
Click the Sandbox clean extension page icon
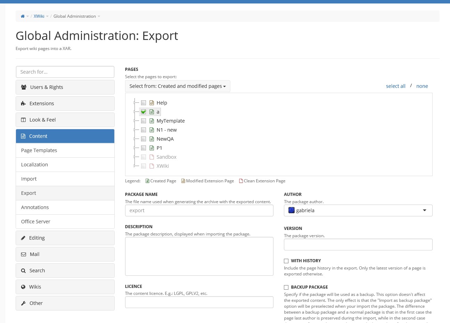152,157
